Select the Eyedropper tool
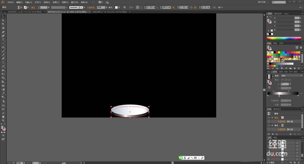This screenshot has height=164, width=304. click(3, 93)
